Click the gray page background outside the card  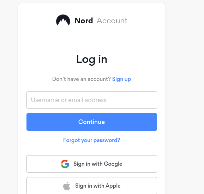pos(185,91)
